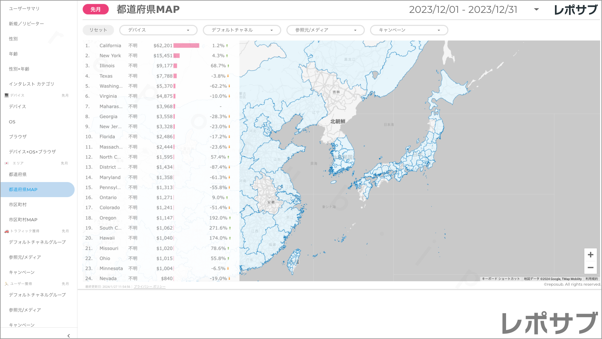Open the プライバシー ポリシー link
The image size is (602, 339).
click(150, 287)
